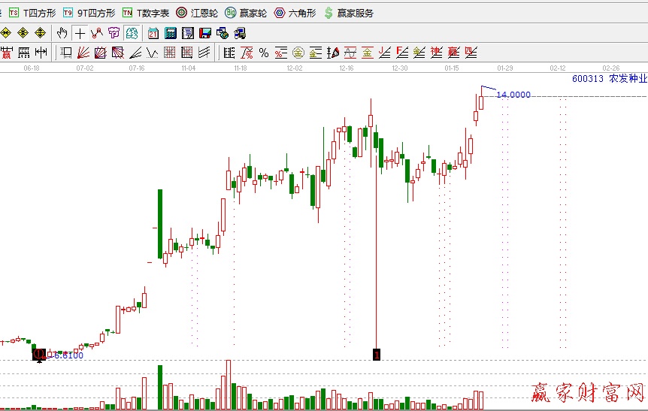Select the hand pan tool

click(x=62, y=33)
